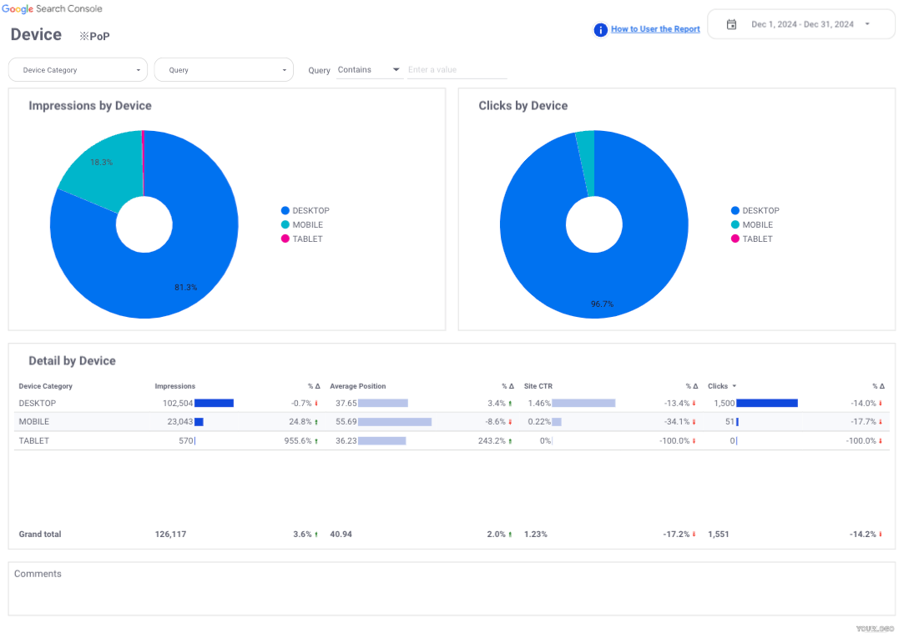Screen dimensions: 904x638
Task: Click the blue info icon
Action: [600, 30]
